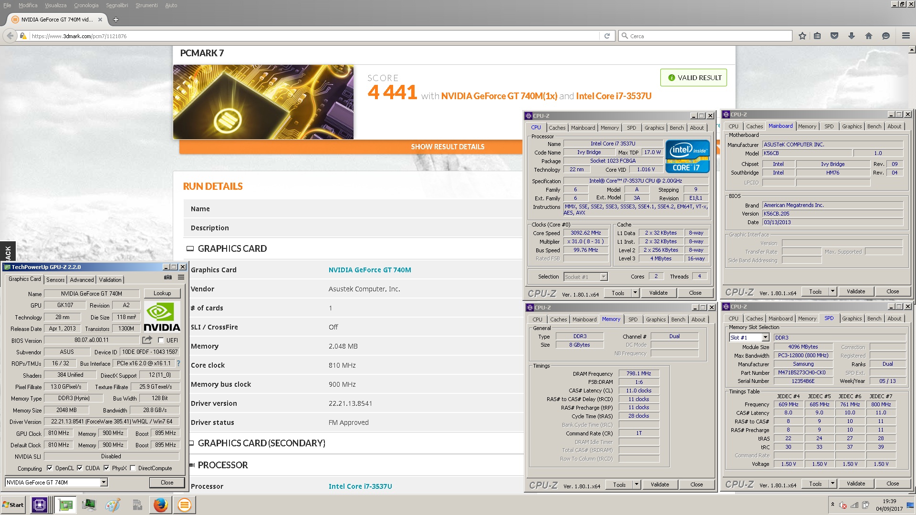Image resolution: width=916 pixels, height=515 pixels.
Task: Open the Socket #1 selection dropdown in CPU-Z
Action: pyautogui.click(x=604, y=277)
